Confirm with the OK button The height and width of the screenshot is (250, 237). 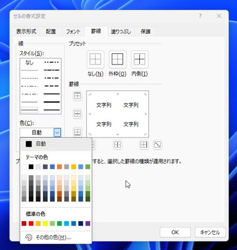coord(175,232)
